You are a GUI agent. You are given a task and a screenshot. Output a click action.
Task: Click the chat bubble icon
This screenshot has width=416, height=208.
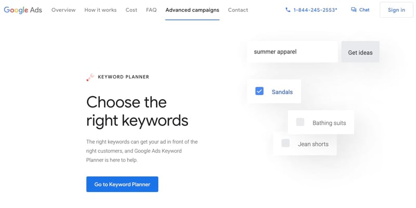(354, 10)
